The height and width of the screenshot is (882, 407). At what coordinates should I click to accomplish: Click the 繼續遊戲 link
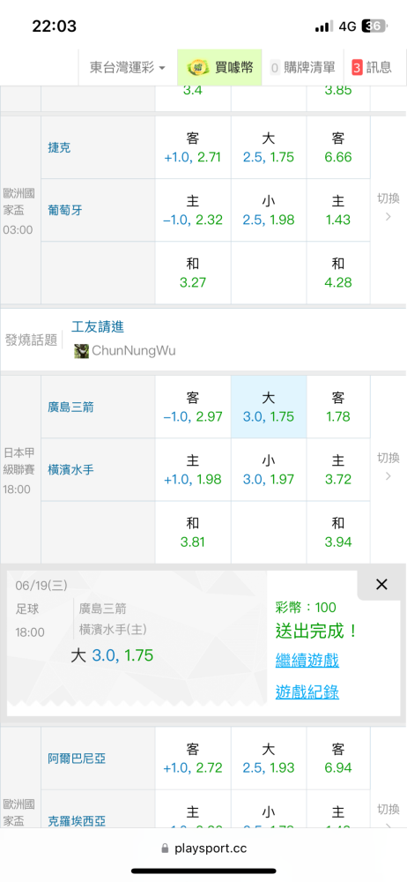[307, 661]
